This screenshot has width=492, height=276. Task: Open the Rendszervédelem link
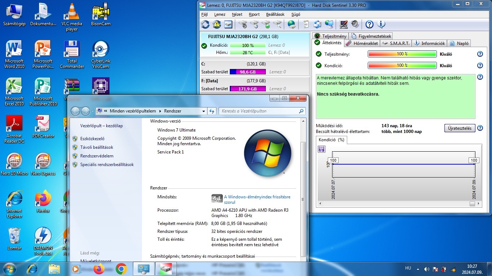pos(97,156)
